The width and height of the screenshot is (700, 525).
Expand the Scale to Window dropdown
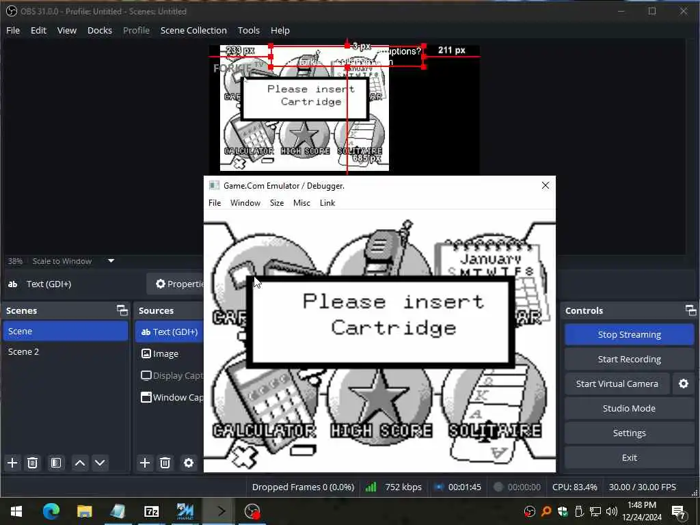pyautogui.click(x=111, y=260)
